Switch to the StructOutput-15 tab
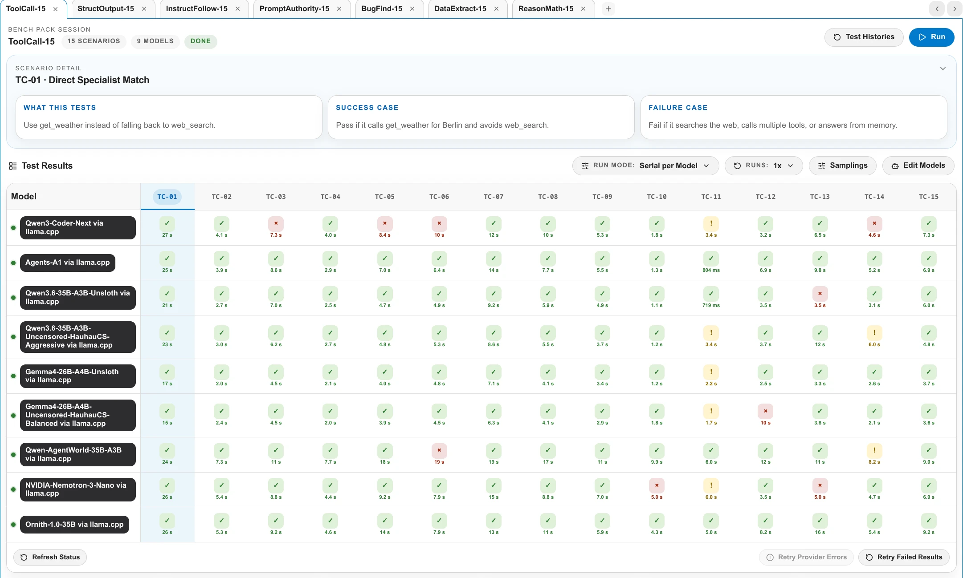This screenshot has width=963, height=578. (x=106, y=9)
